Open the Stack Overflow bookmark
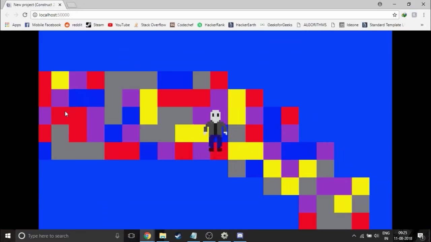Image resolution: width=431 pixels, height=242 pixels. pyautogui.click(x=150, y=25)
